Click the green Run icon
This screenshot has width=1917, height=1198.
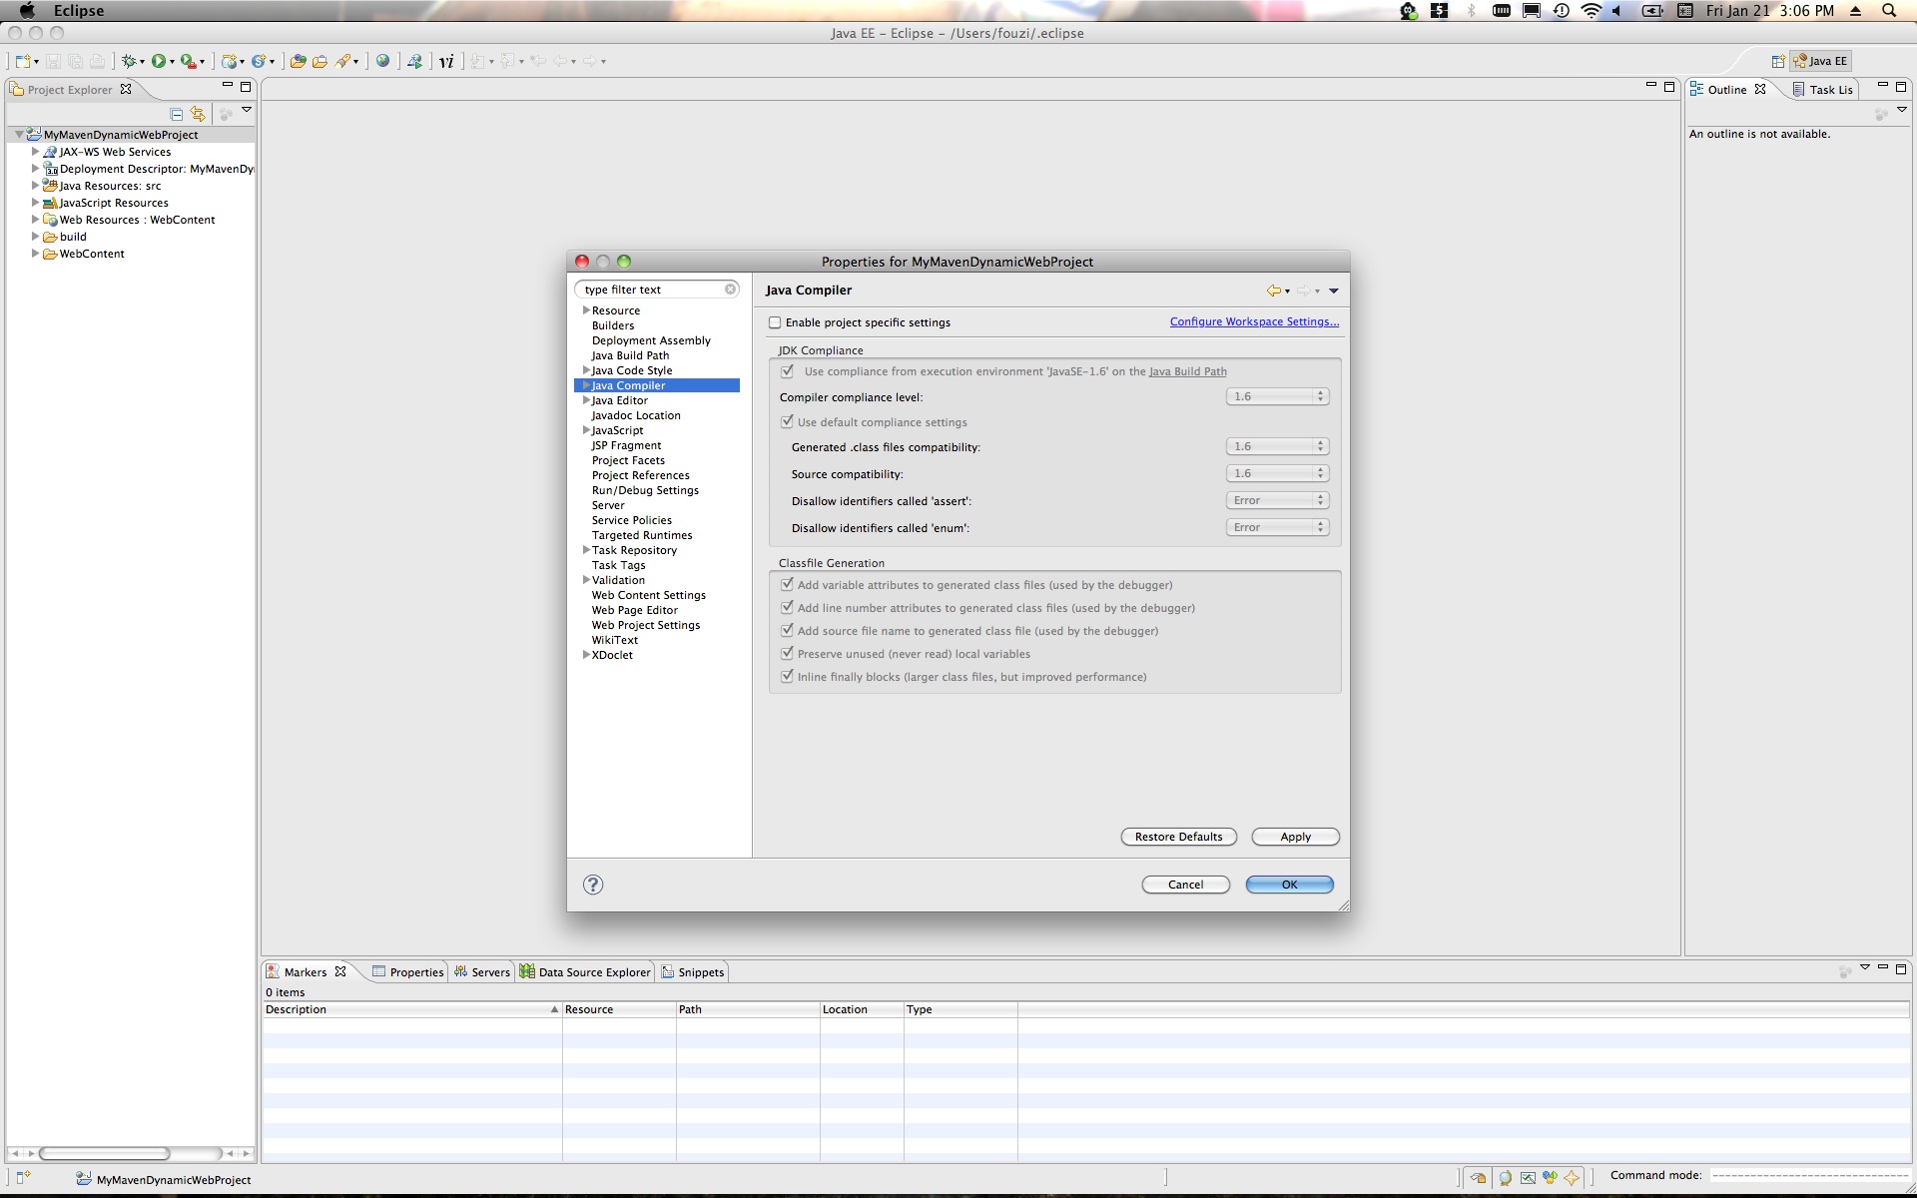pyautogui.click(x=158, y=61)
